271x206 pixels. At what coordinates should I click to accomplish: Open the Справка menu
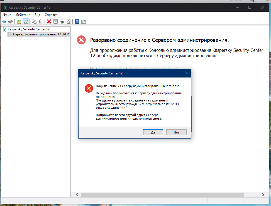(51, 15)
